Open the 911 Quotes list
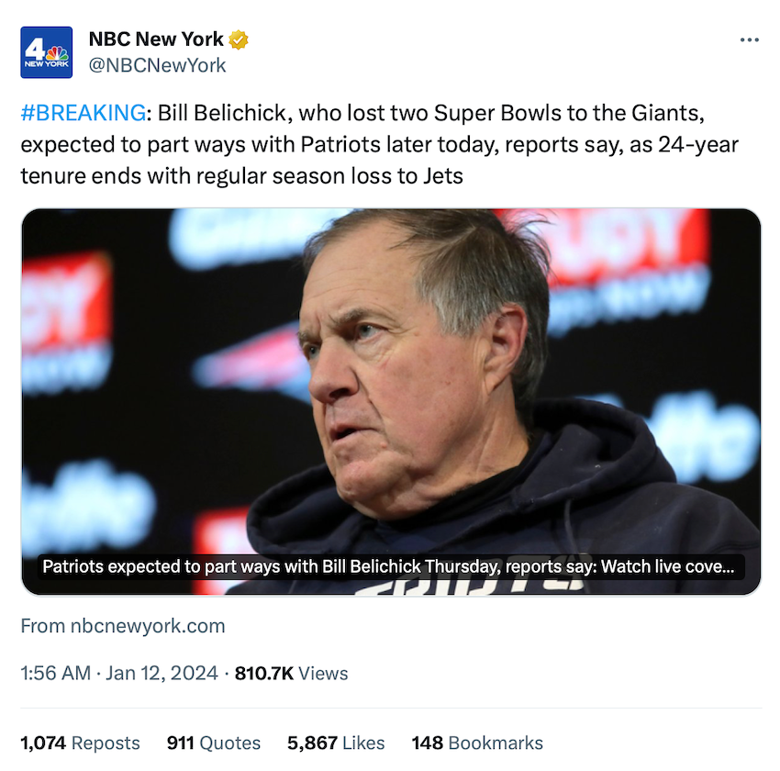The height and width of the screenshot is (771, 780). pos(214,743)
